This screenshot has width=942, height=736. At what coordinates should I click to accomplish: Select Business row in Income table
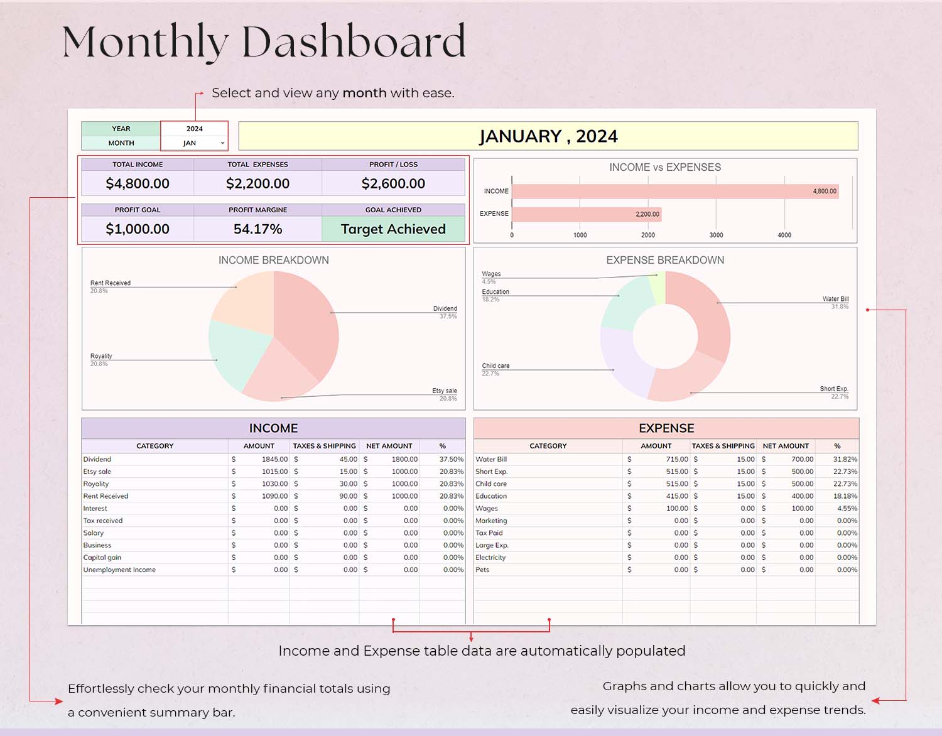point(273,545)
